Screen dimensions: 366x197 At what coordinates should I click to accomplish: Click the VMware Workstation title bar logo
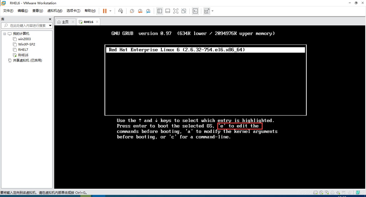point(4,3)
